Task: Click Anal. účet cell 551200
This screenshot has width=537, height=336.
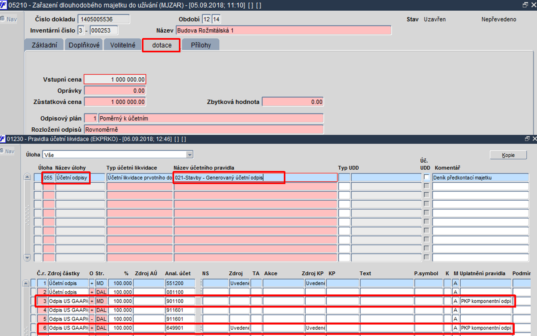Action: pyautogui.click(x=180, y=283)
